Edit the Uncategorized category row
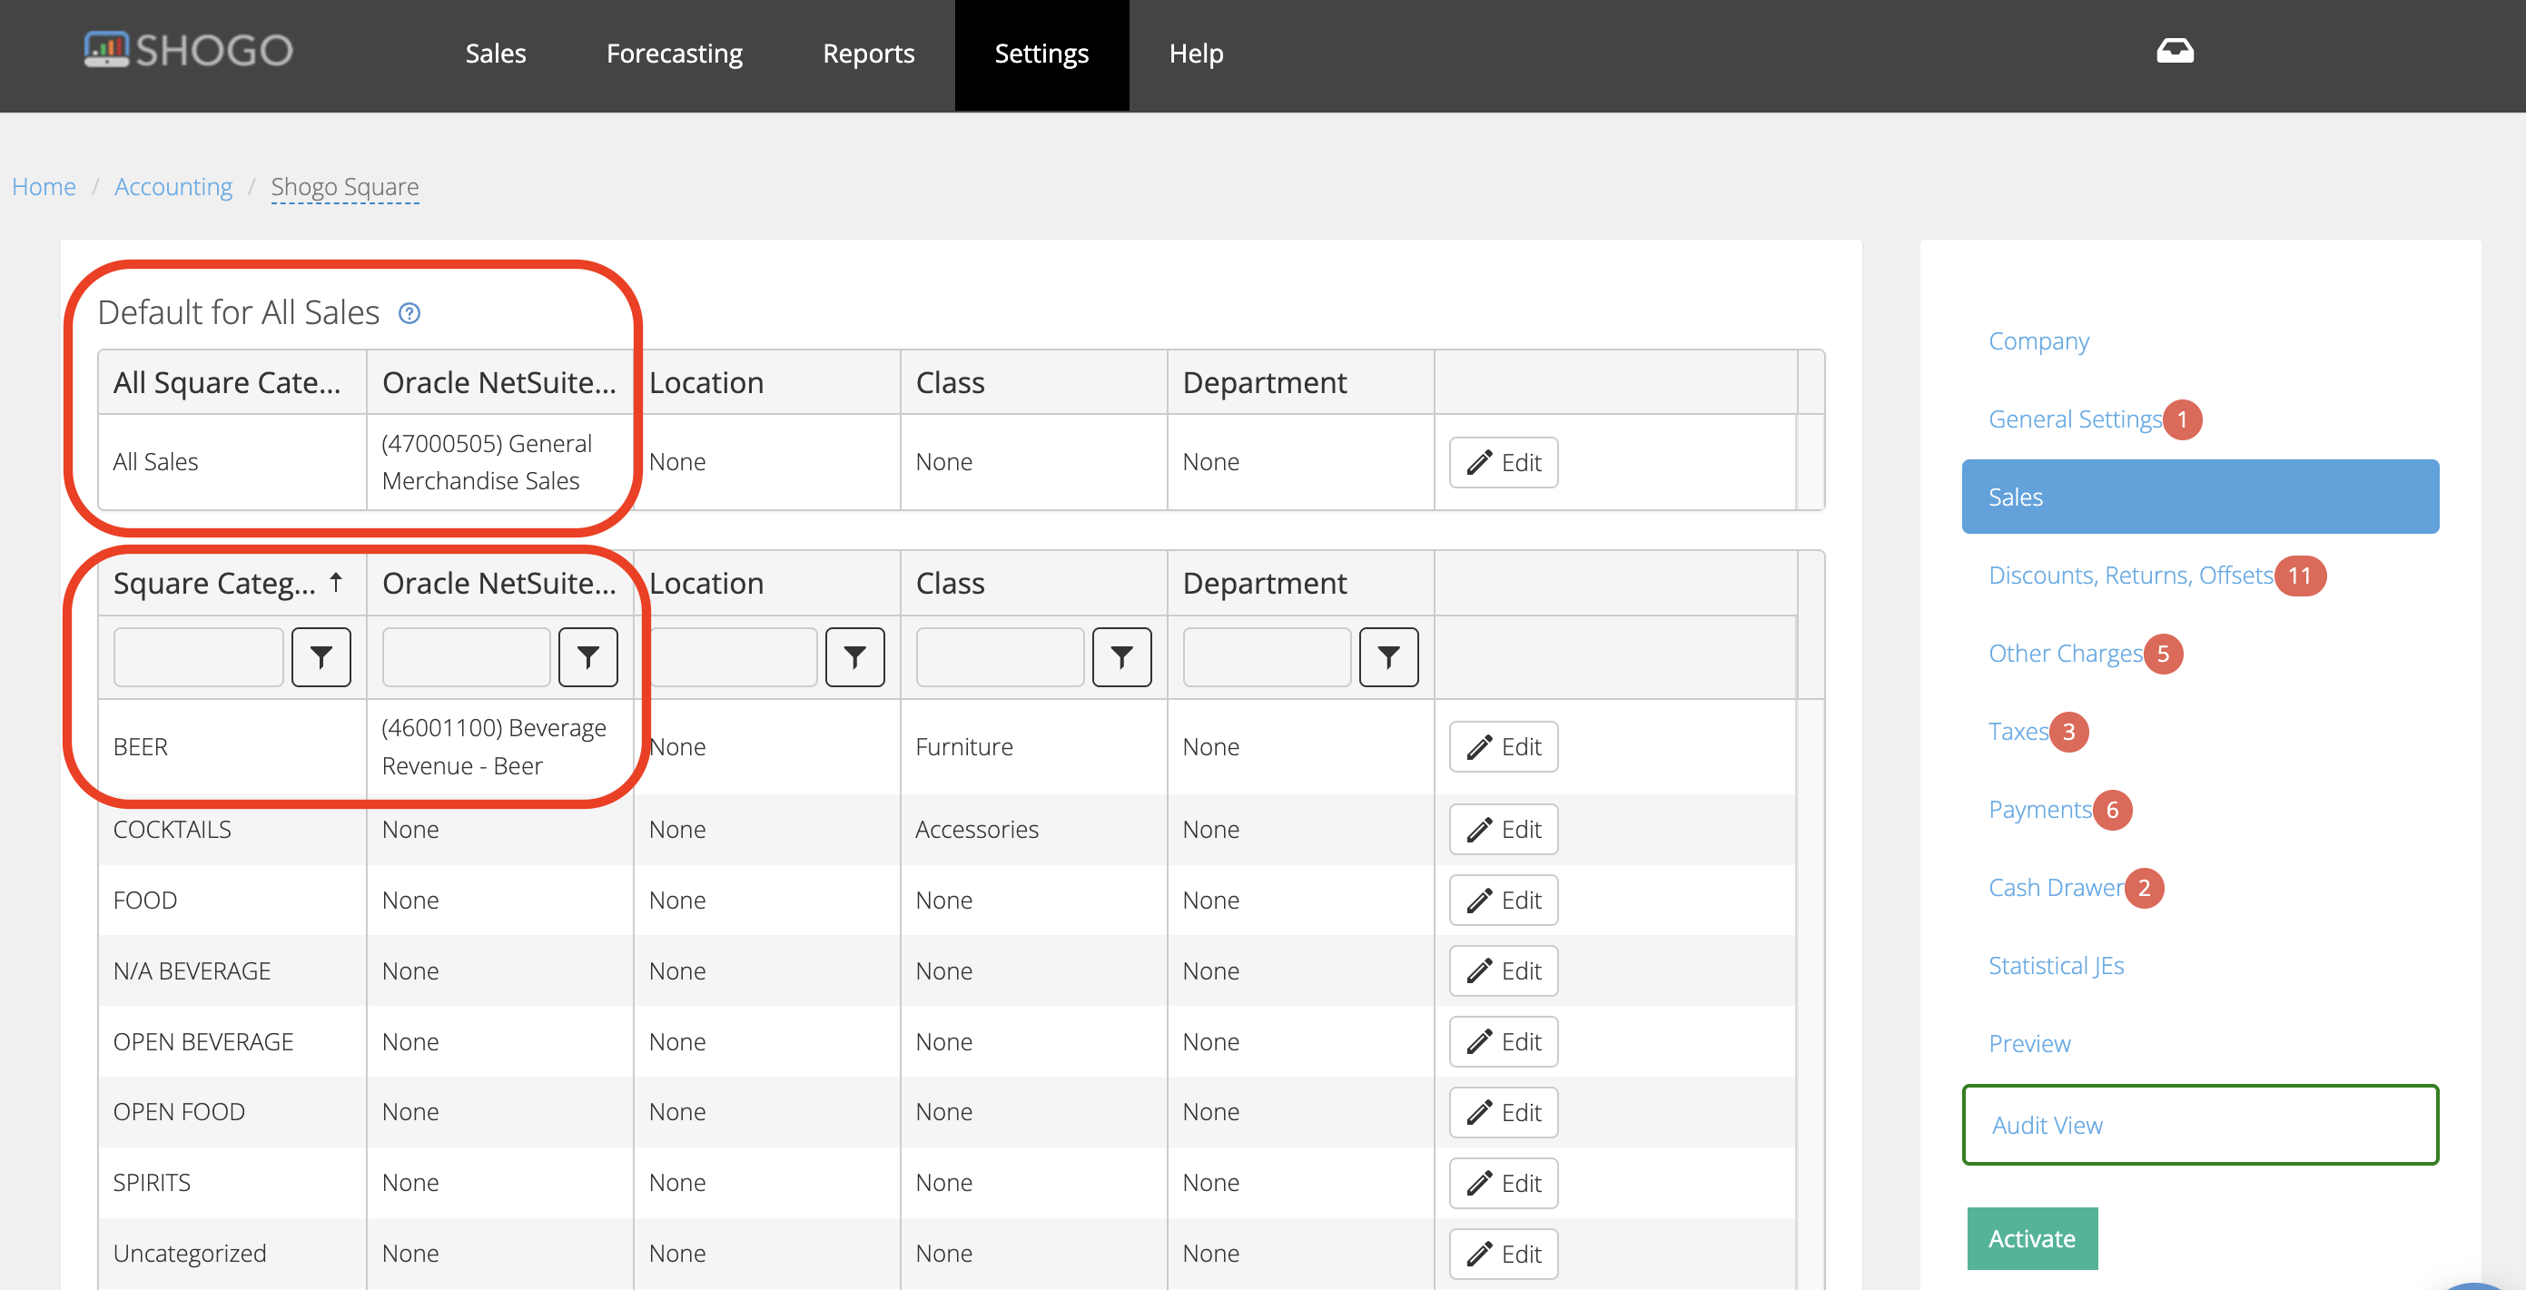Viewport: 2526px width, 1290px height. [x=1505, y=1254]
